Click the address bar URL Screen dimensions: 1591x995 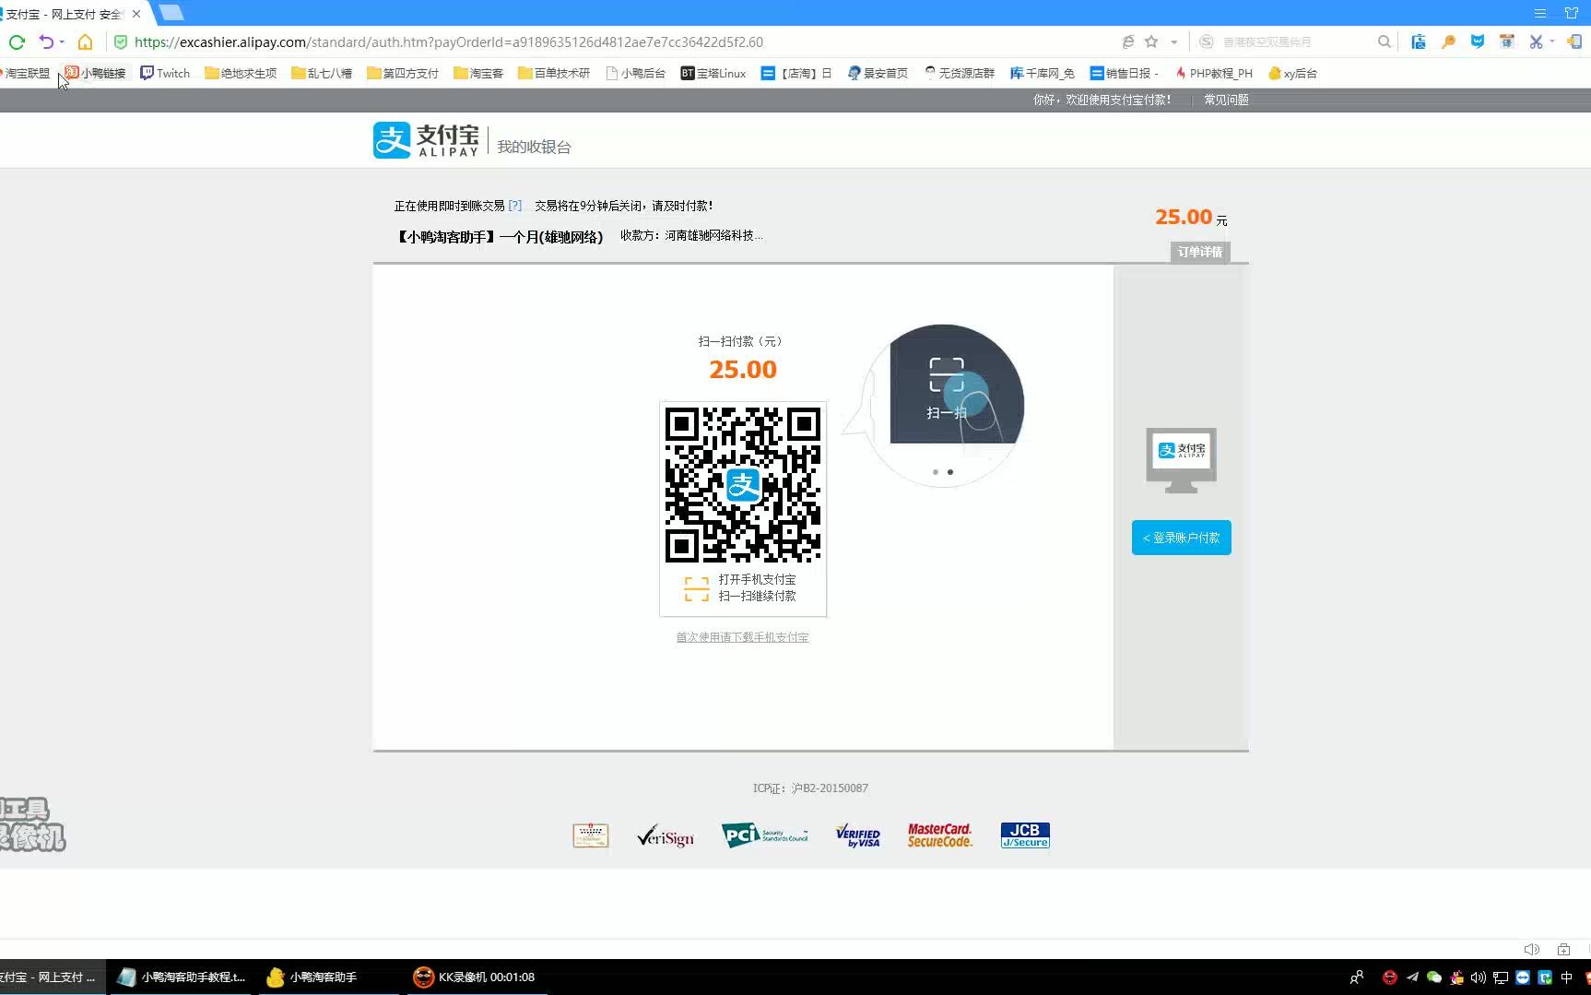(x=449, y=41)
